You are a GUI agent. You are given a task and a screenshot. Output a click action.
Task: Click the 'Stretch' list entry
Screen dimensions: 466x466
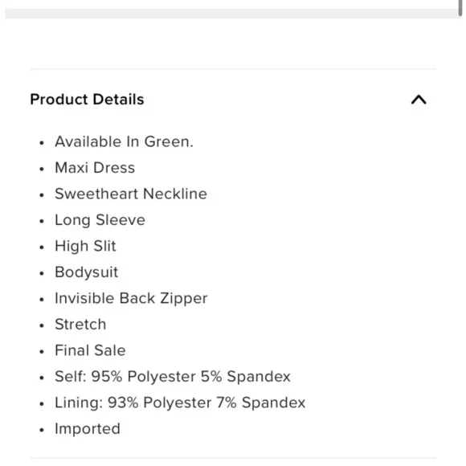[80, 325]
